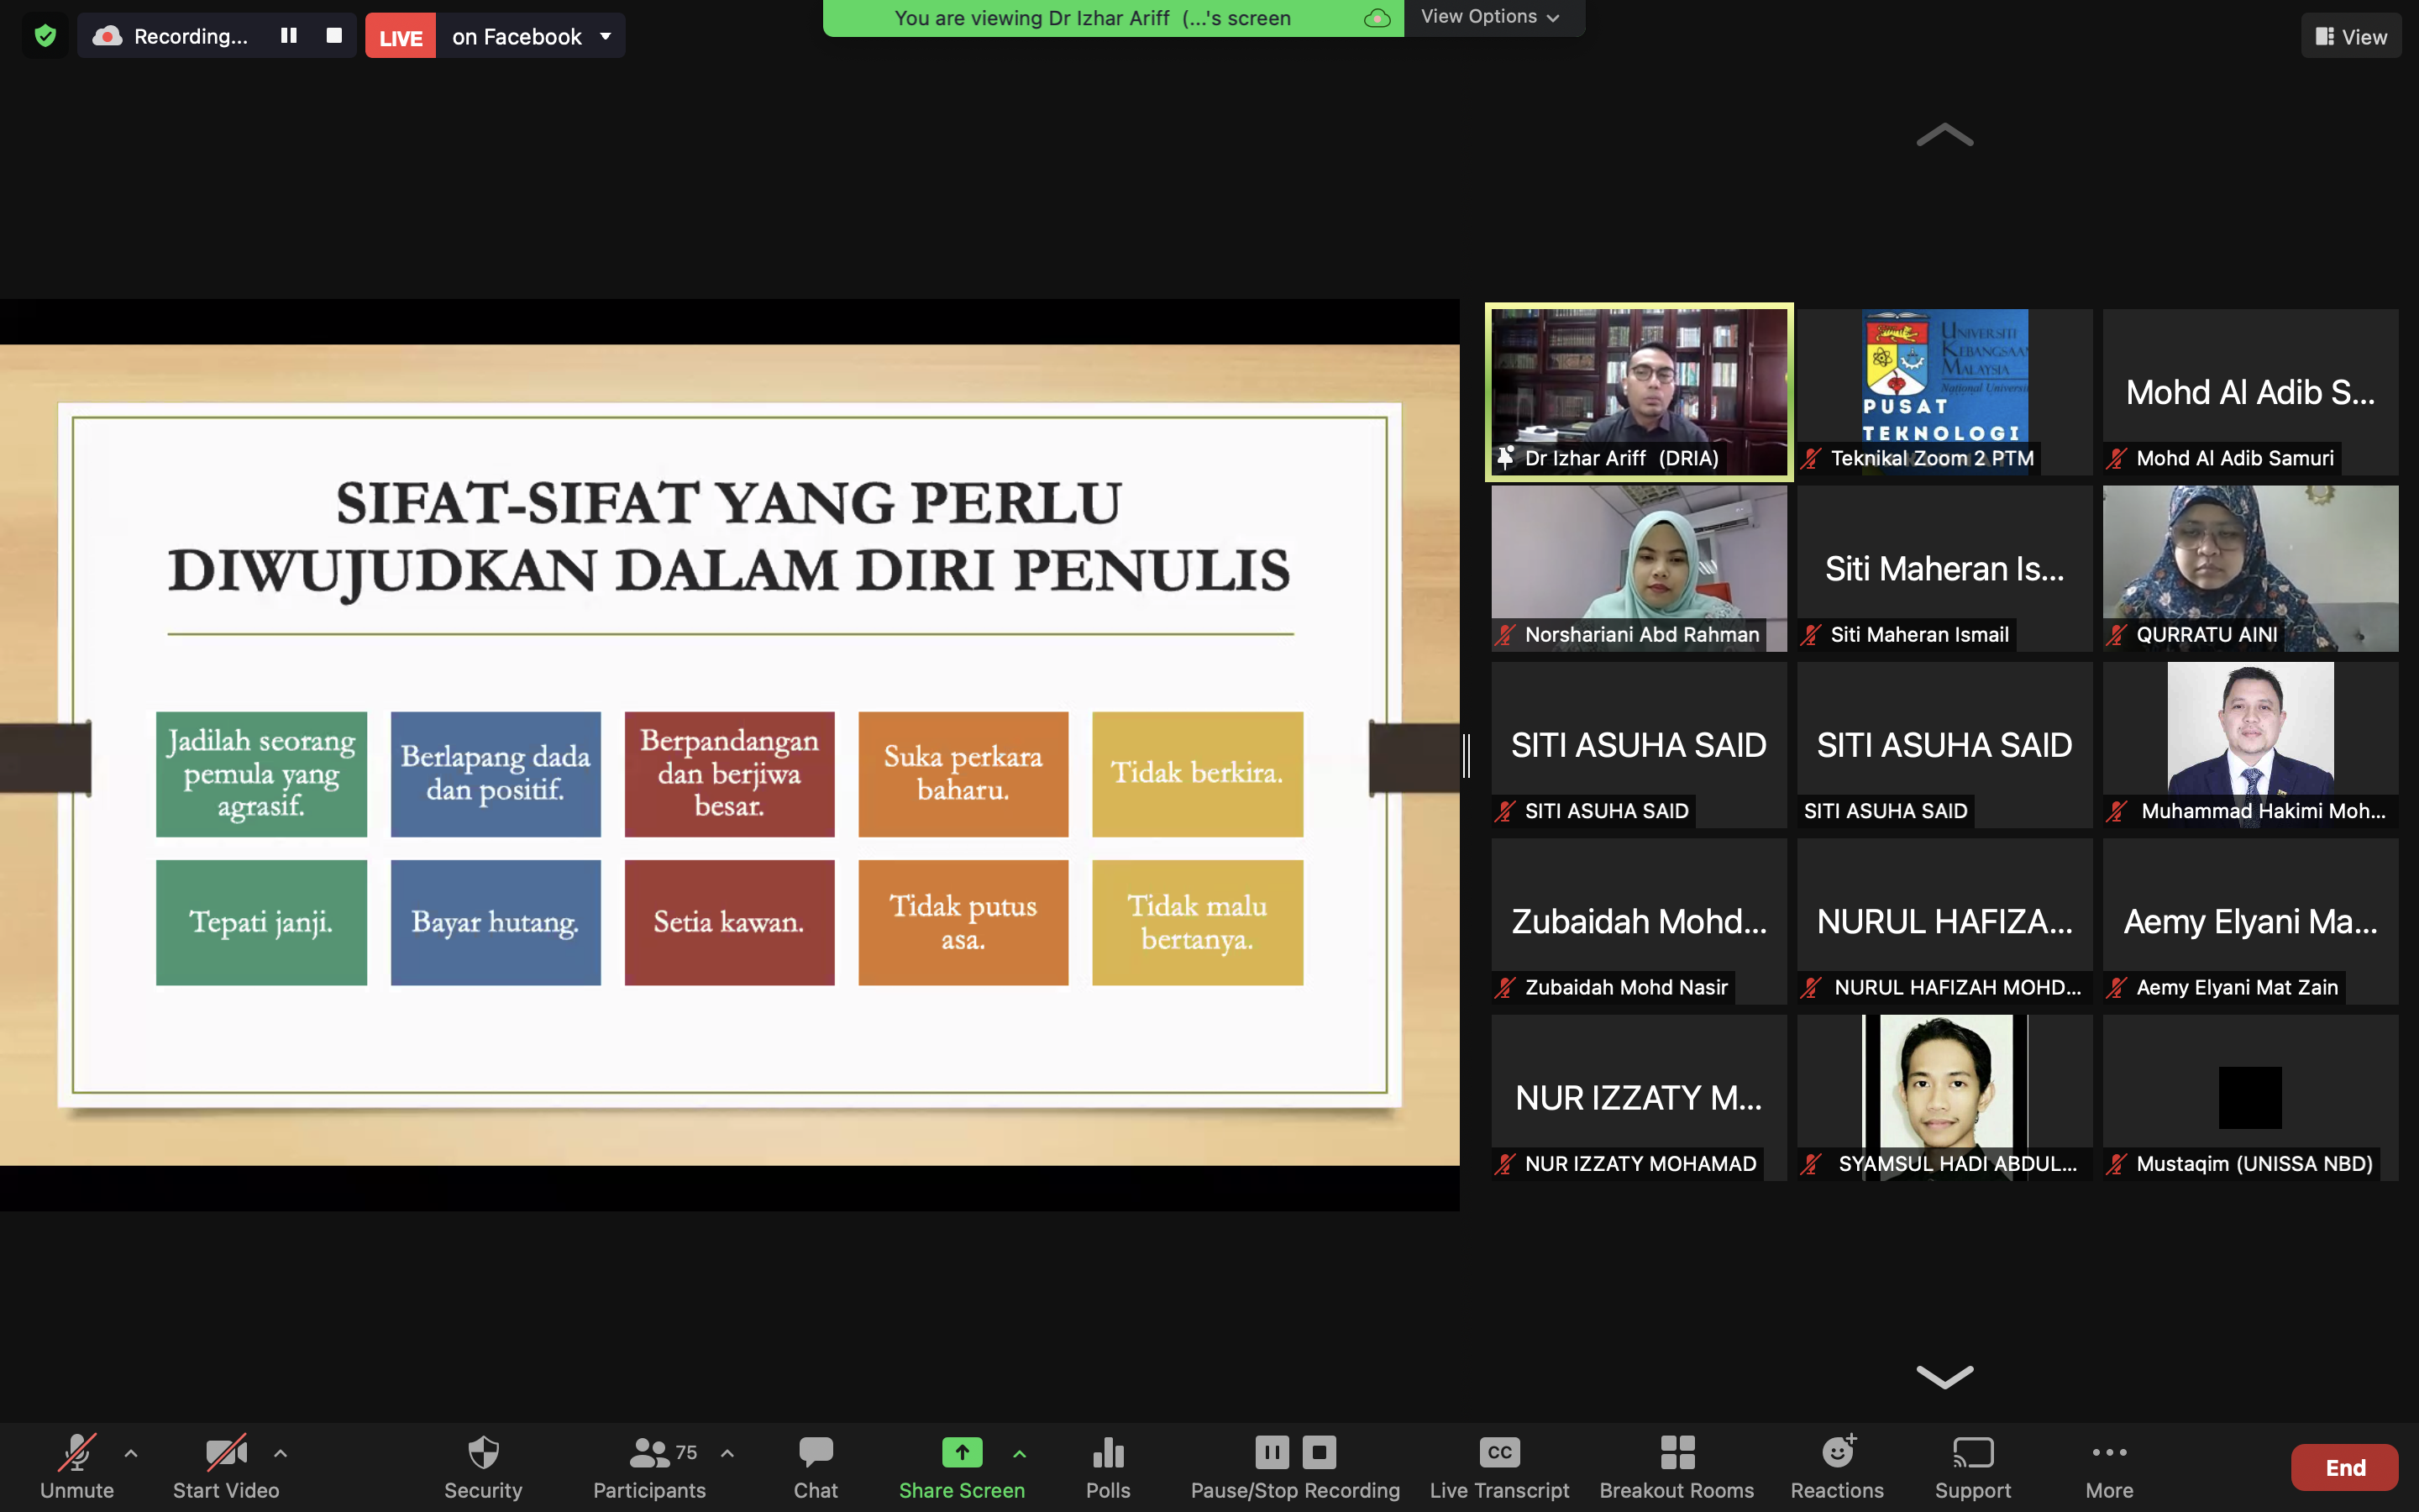The height and width of the screenshot is (1512, 2419).
Task: Click the Support icon
Action: coord(1972,1466)
